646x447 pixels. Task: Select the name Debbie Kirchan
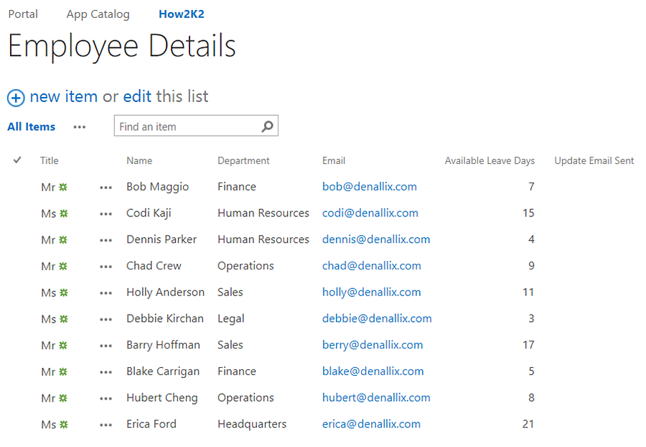tap(165, 319)
